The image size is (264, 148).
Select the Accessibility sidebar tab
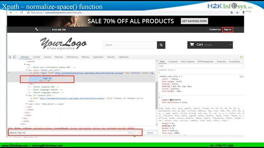coord(234,62)
